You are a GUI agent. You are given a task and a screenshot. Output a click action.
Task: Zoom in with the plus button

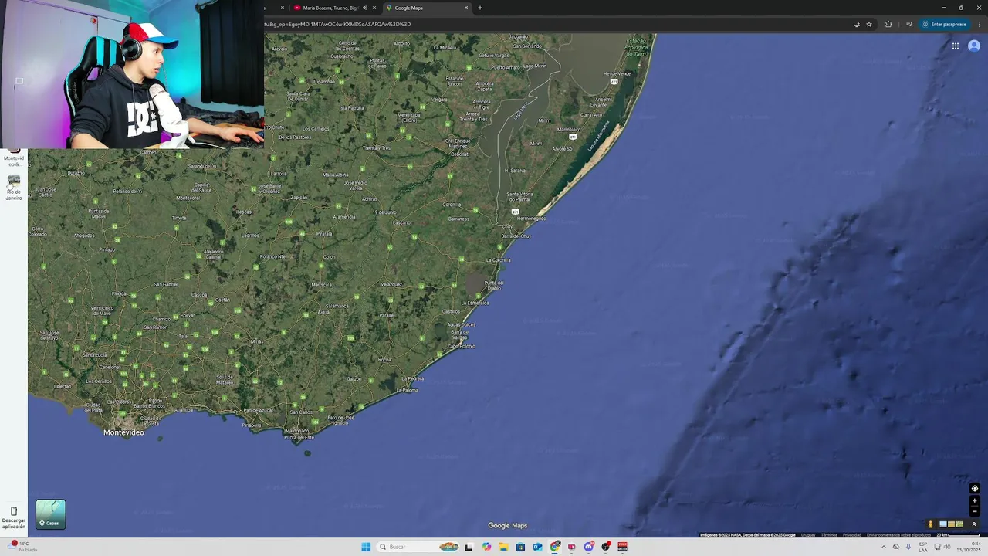974,500
